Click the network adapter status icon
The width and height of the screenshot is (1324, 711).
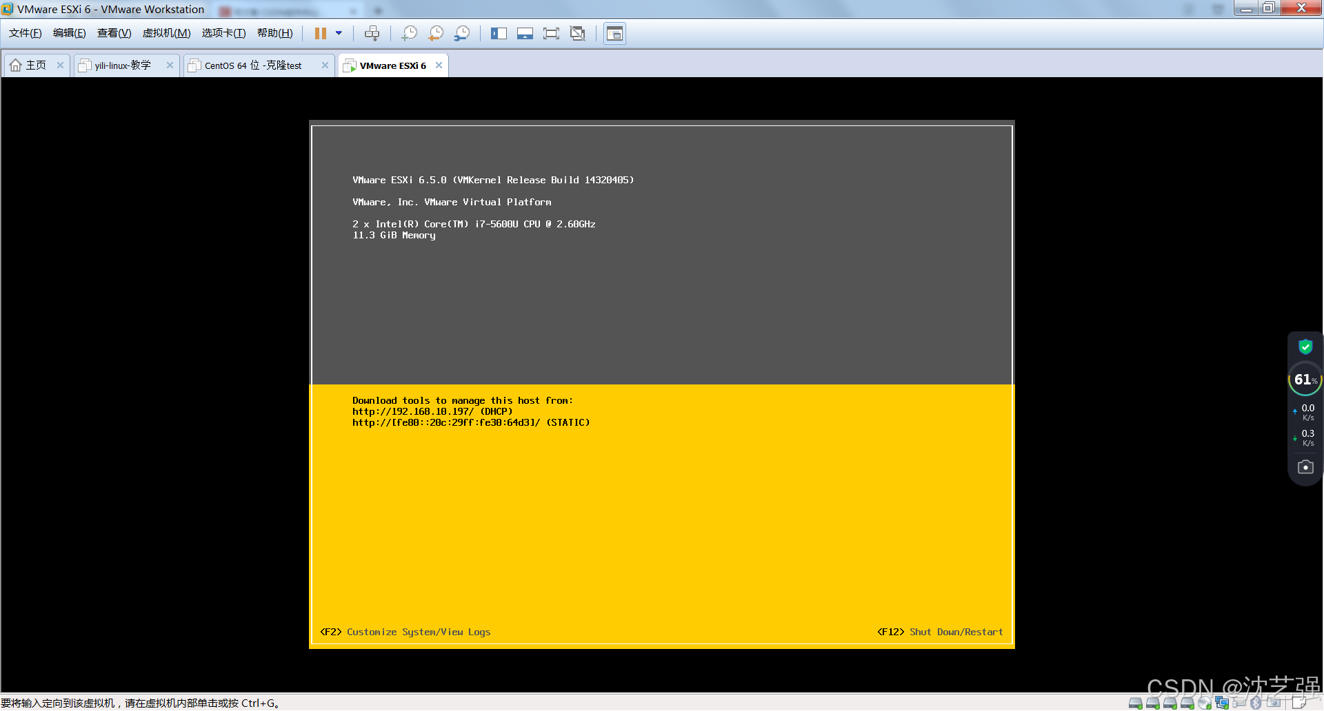1222,703
